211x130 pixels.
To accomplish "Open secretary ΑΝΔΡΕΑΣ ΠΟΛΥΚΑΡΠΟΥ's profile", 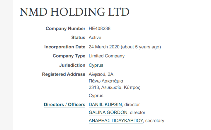I will click(x=116, y=121).
